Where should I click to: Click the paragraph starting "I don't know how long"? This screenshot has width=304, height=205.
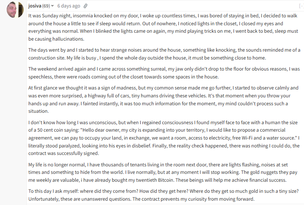[x=164, y=138]
